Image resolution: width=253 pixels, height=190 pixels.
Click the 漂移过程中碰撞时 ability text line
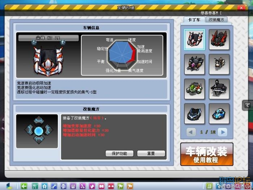tap(57, 92)
